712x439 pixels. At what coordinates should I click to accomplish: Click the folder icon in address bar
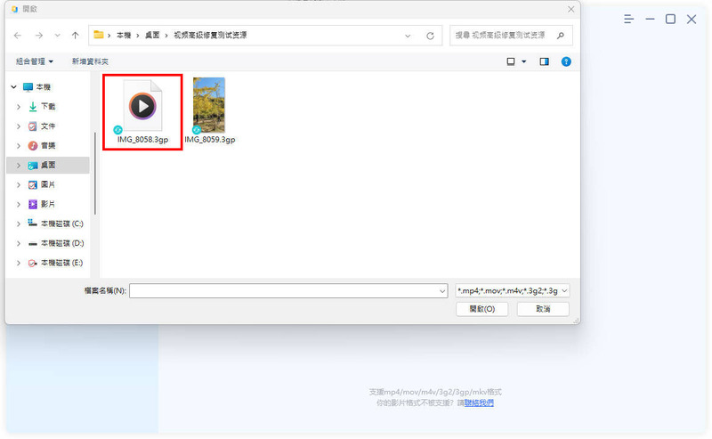[x=99, y=35]
